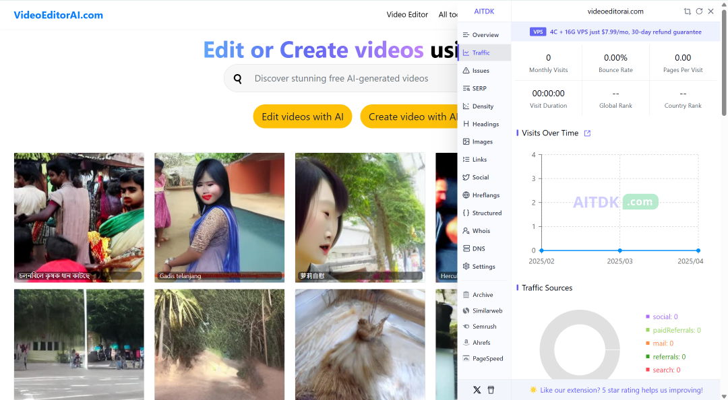Click the trash icon at panel bottom

coord(491,391)
